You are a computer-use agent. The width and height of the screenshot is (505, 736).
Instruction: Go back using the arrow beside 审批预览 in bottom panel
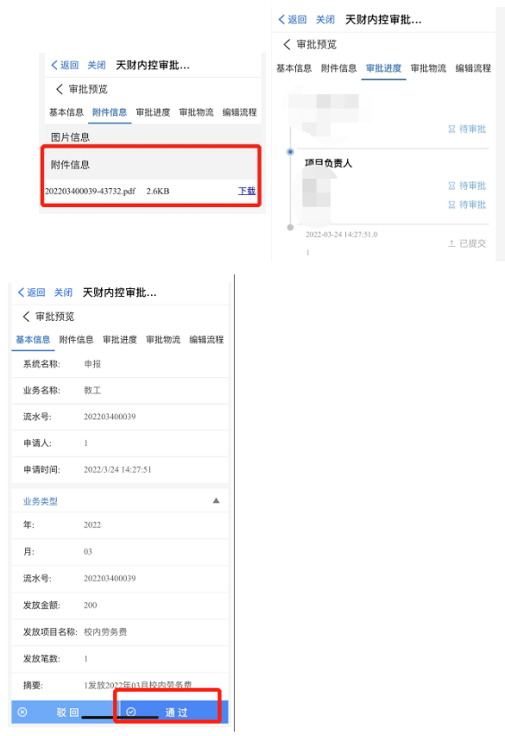pyautogui.click(x=26, y=317)
